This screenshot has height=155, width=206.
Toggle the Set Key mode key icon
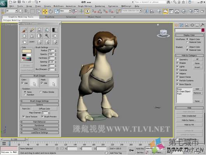pos(131,150)
